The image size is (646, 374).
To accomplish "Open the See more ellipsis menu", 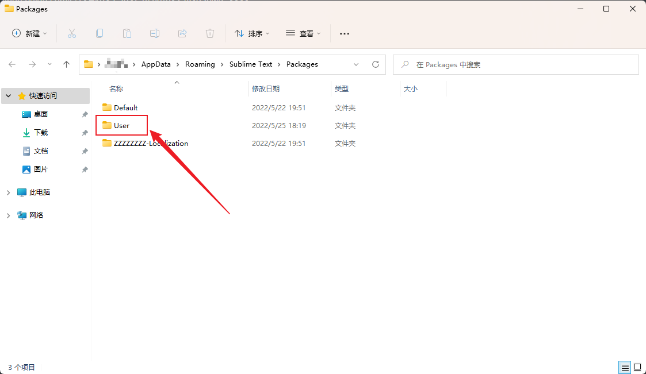I will (x=345, y=33).
